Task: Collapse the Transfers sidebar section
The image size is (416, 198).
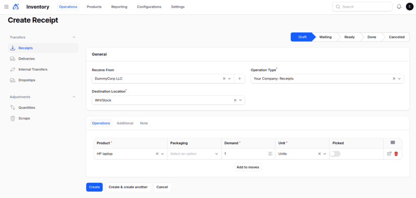Action: [x=74, y=37]
